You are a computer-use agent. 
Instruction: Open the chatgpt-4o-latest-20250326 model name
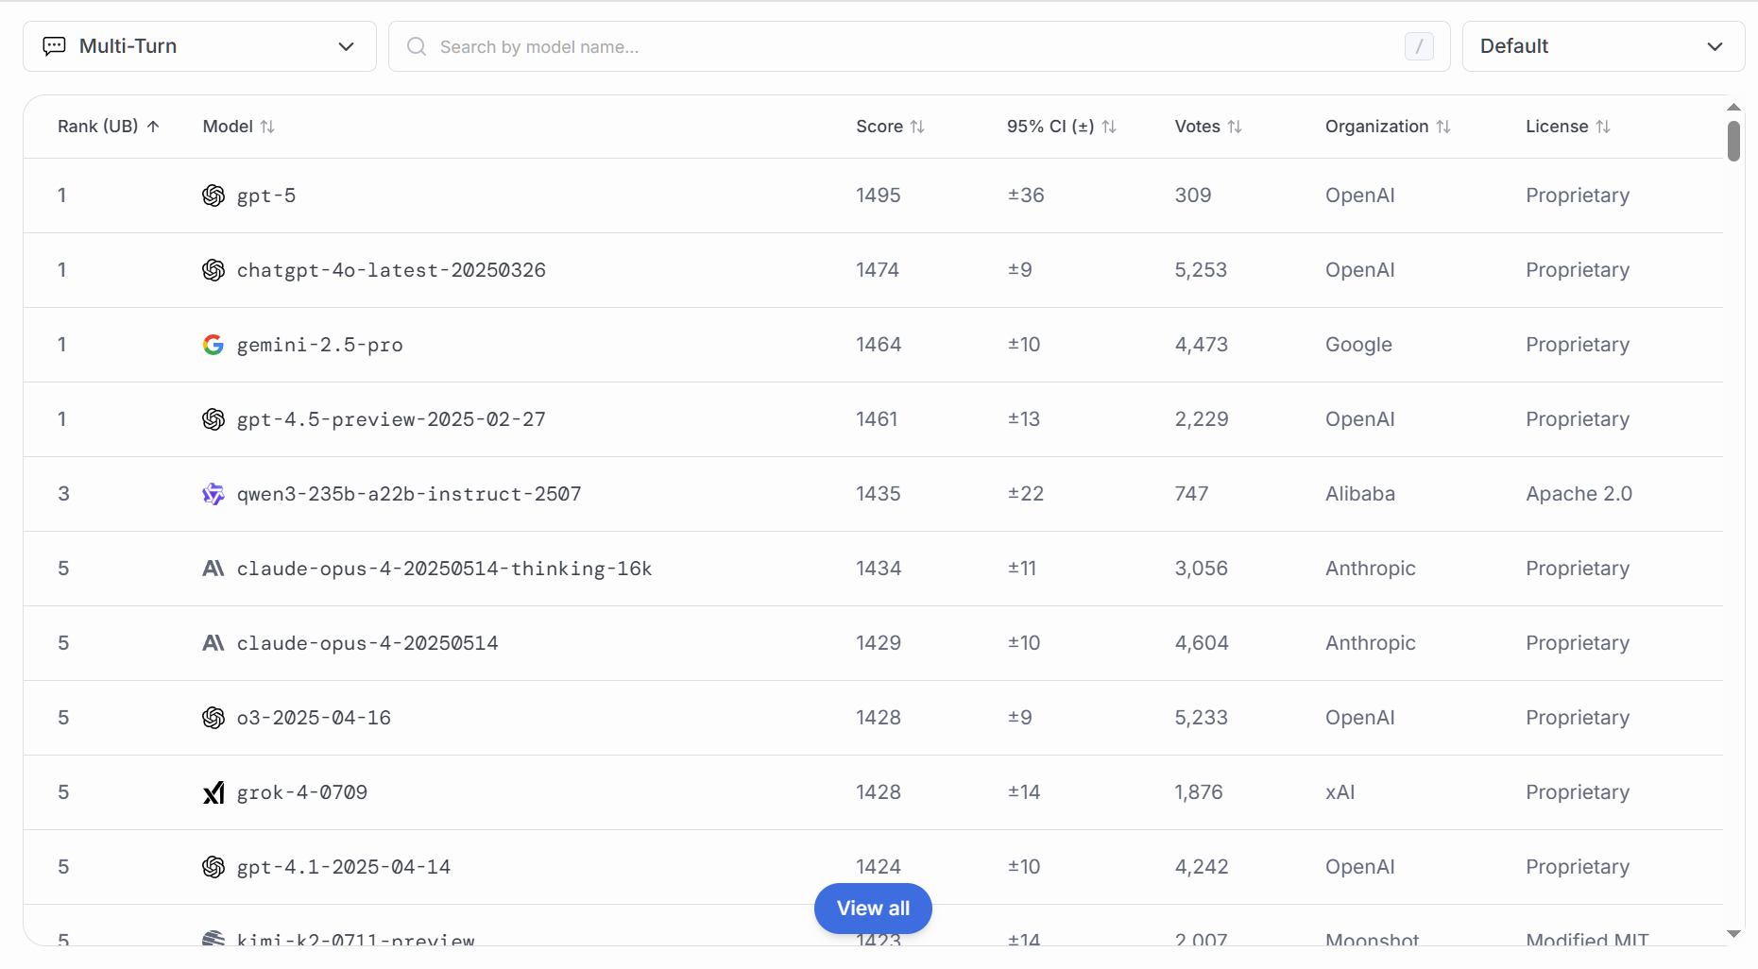pyautogui.click(x=391, y=270)
